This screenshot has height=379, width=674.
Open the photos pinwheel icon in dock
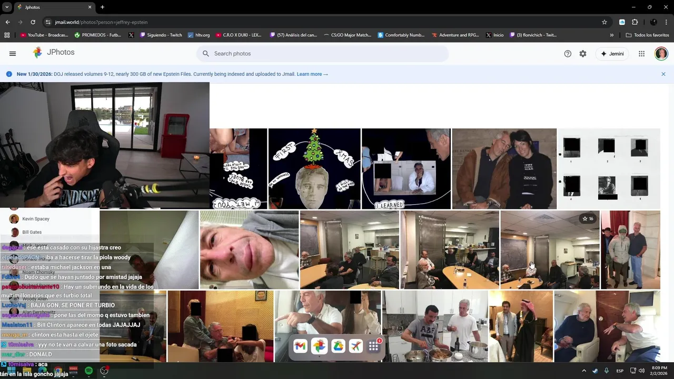319,346
